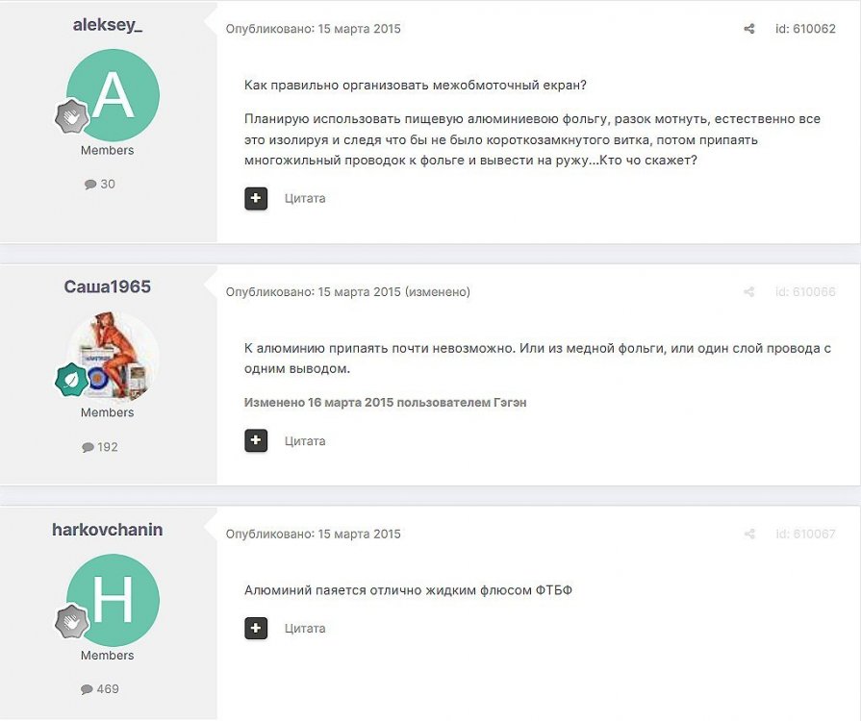The height and width of the screenshot is (721, 861).
Task: Open aleksey_ user profile name
Action: click(x=108, y=25)
